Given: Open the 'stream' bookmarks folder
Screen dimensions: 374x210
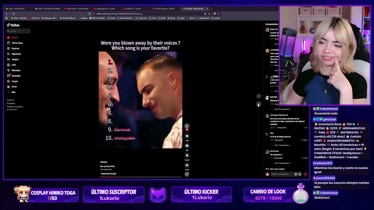Looking at the screenshot, I should pyautogui.click(x=112, y=18).
